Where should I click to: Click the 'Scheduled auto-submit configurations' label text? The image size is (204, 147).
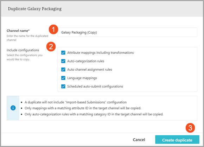[x=95, y=87]
